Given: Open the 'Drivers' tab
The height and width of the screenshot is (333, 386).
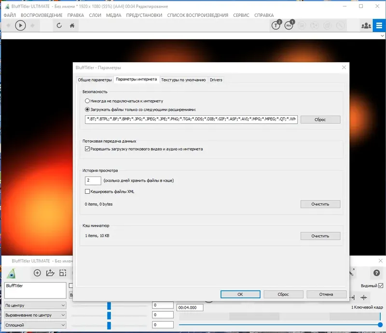Looking at the screenshot, I should click(216, 80).
